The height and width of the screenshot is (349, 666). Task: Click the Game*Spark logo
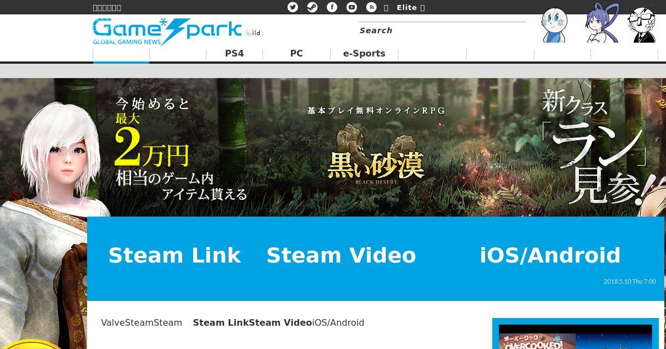167,32
